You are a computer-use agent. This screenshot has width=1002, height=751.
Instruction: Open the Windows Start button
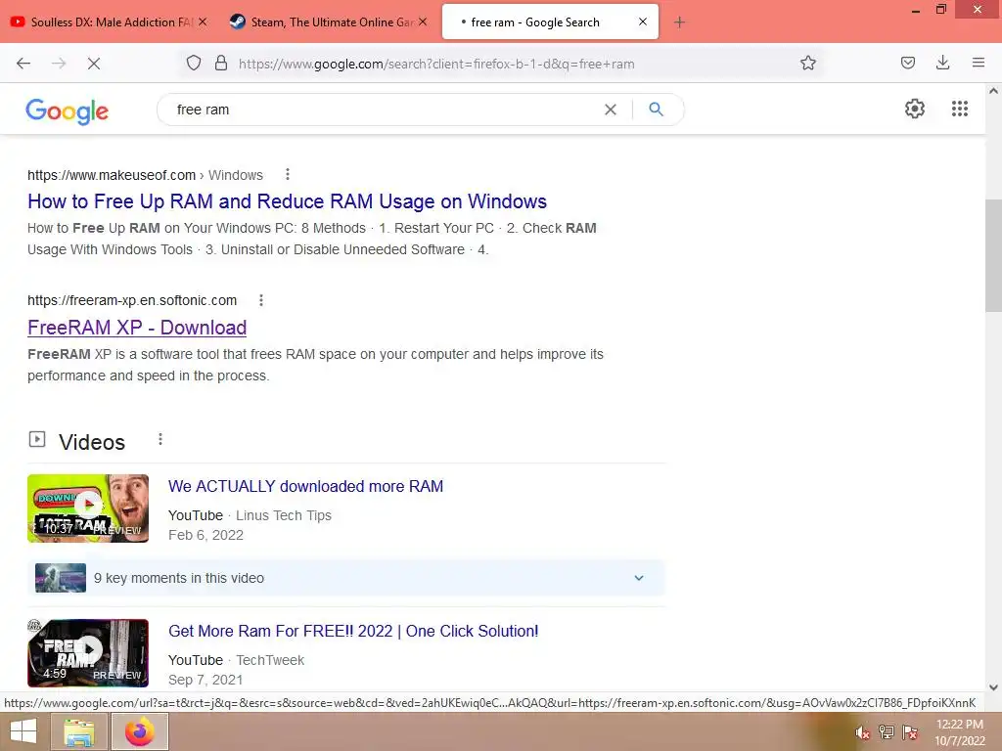23,731
